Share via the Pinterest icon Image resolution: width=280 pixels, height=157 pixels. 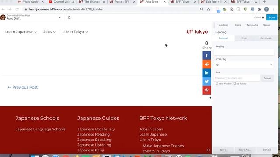click(x=206, y=90)
